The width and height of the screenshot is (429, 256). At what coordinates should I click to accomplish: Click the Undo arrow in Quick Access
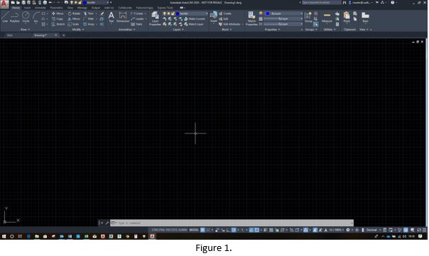click(x=50, y=2)
